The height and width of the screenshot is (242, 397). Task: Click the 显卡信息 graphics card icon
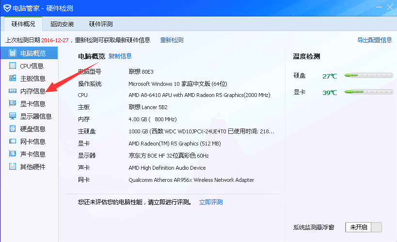click(13, 103)
